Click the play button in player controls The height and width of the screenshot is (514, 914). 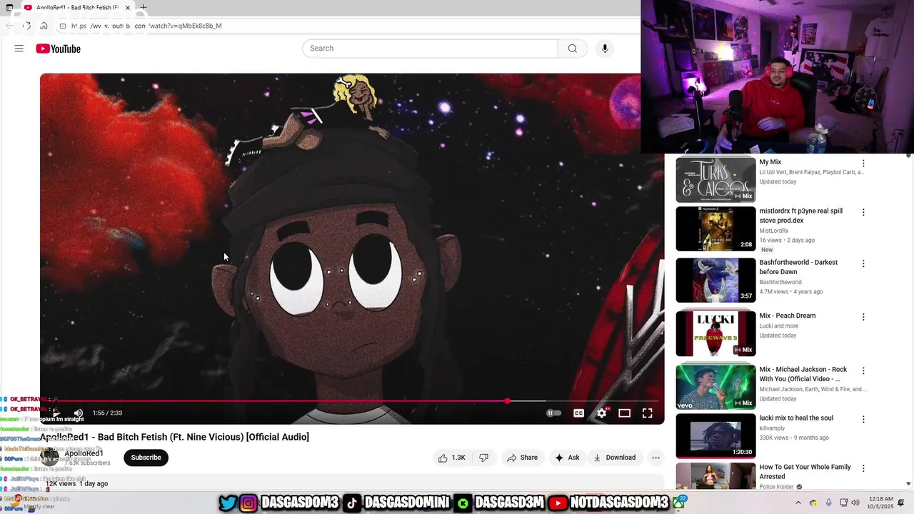coord(56,413)
